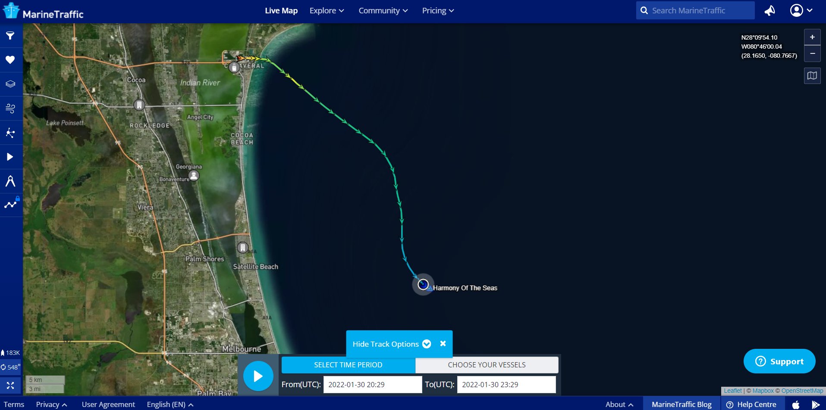Play the vessel track animation
The width and height of the screenshot is (826, 410).
pos(258,376)
